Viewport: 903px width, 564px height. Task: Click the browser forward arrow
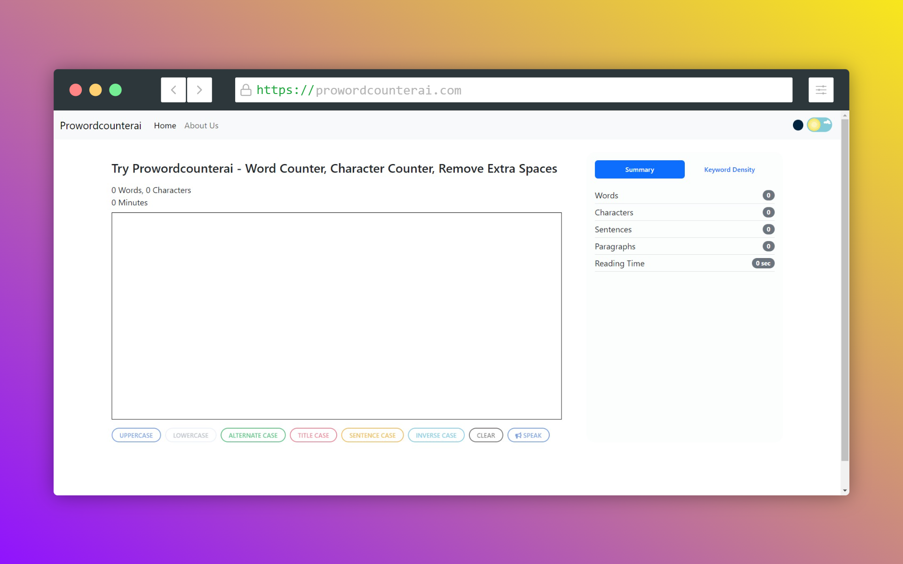coord(199,90)
